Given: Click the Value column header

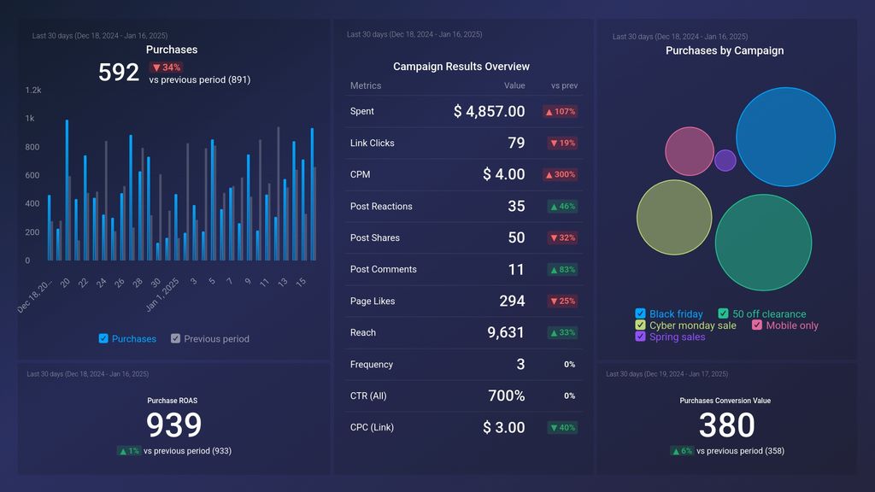Looking at the screenshot, I should (514, 85).
